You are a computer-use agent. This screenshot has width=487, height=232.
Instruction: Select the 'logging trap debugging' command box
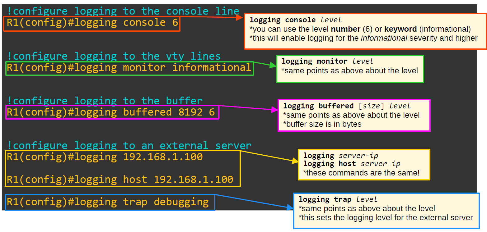[x=110, y=202]
